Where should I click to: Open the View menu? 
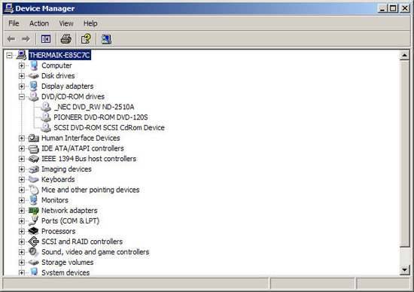coord(66,23)
